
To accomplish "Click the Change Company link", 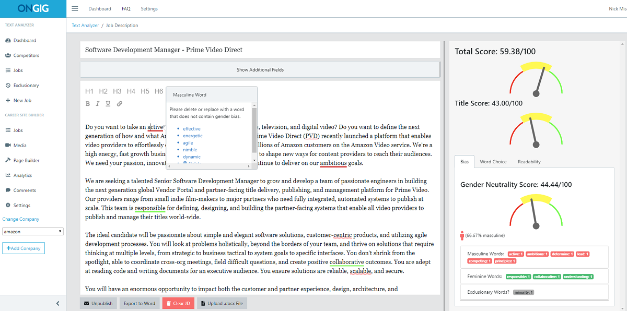I will tap(21, 219).
